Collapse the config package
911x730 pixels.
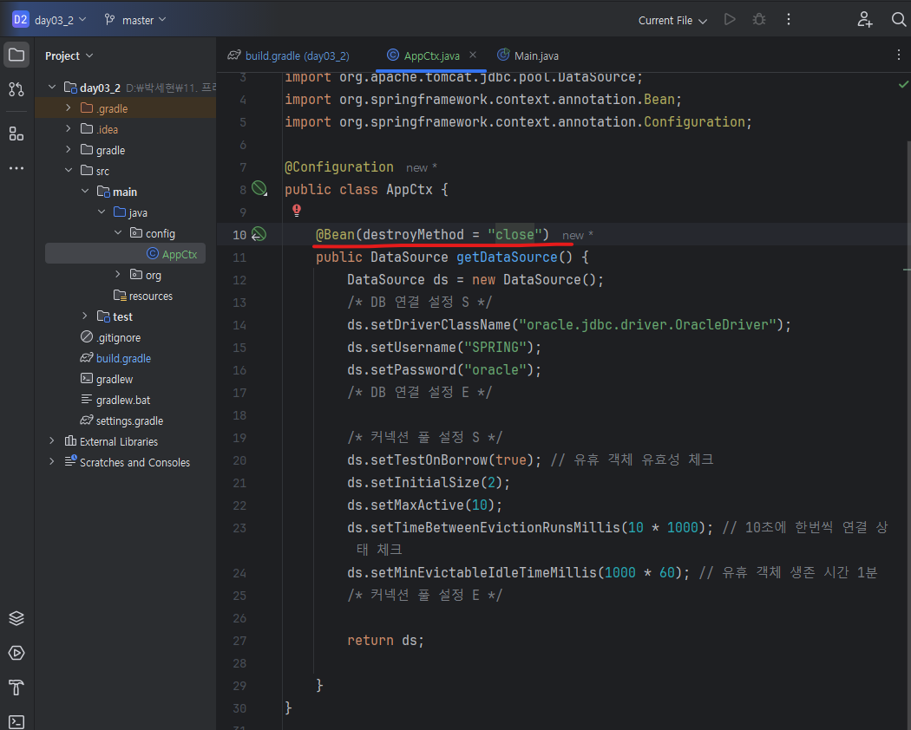(119, 233)
